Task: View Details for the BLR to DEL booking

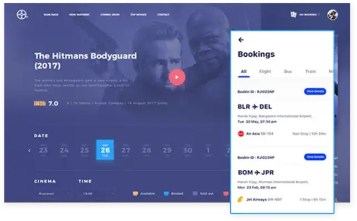Action: point(315,91)
